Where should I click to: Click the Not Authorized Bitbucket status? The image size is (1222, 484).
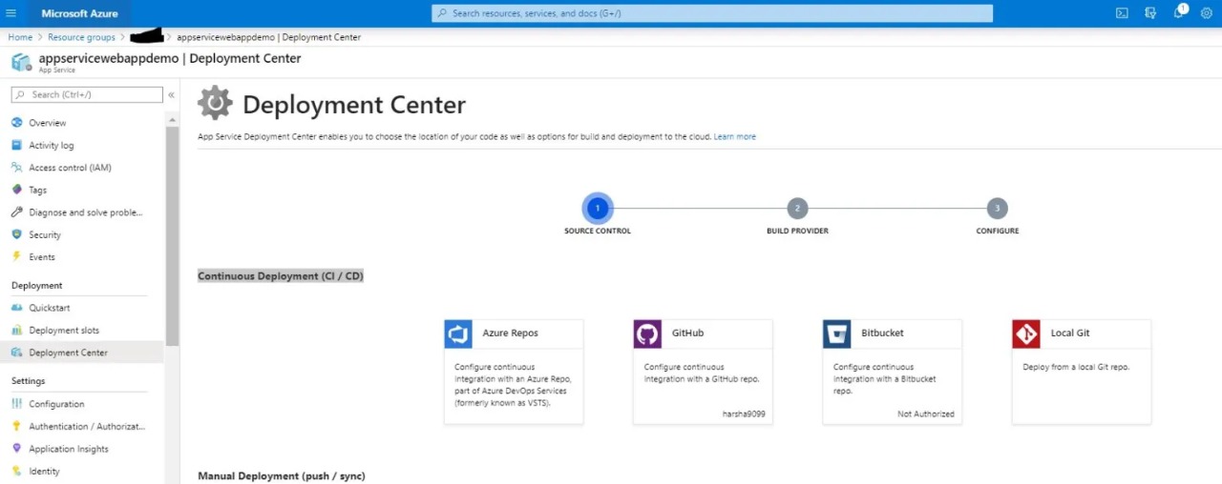[925, 414]
